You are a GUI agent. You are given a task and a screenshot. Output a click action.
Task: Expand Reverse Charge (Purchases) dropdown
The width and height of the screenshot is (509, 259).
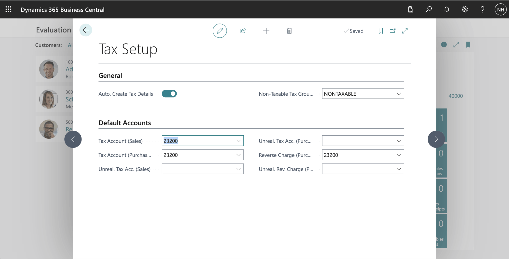[398, 155]
